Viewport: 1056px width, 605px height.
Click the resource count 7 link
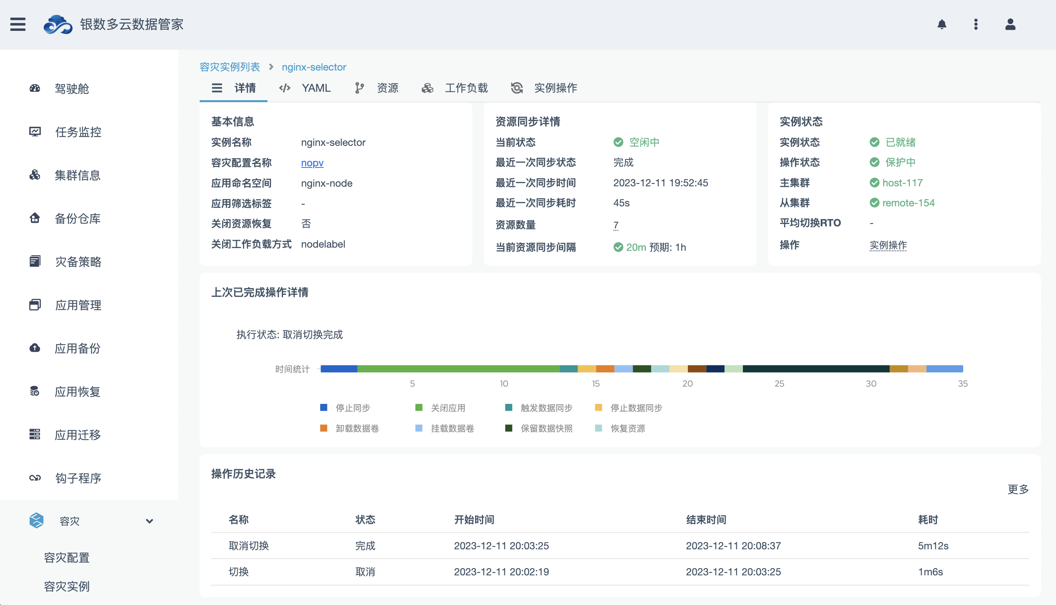click(616, 225)
